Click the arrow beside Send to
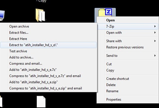Screen dimensions: 159x108 (x=155, y=56)
